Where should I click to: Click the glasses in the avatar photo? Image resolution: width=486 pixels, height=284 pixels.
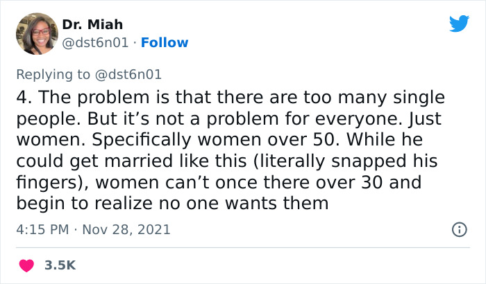coord(40,31)
